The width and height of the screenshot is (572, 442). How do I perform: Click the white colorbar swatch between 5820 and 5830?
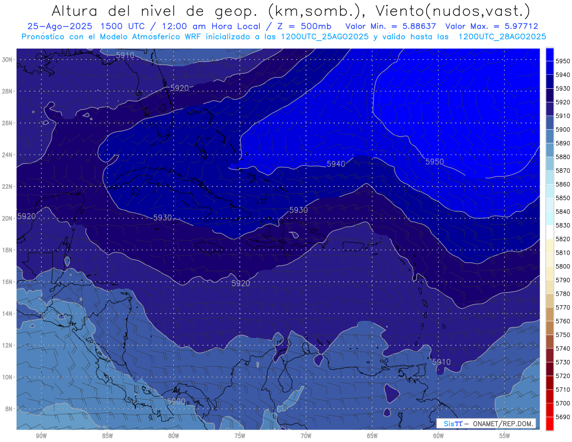[550, 232]
